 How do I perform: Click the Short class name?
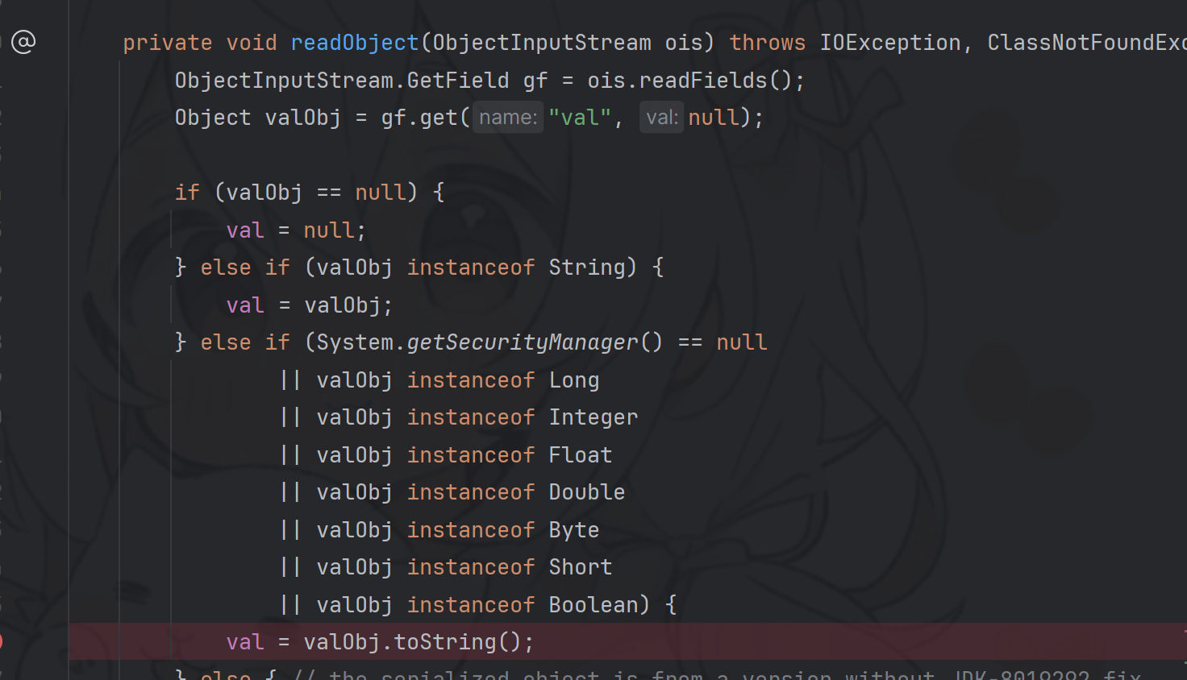click(x=580, y=567)
